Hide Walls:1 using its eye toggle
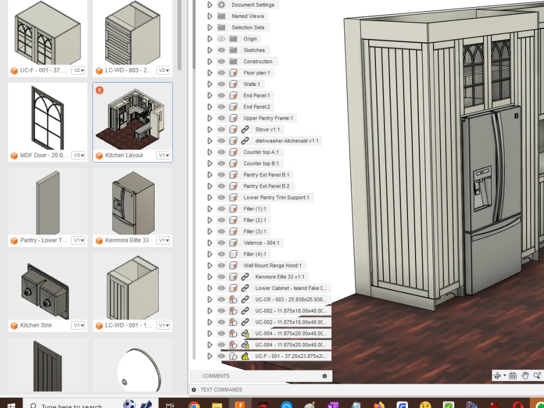The height and width of the screenshot is (408, 544). point(221,84)
